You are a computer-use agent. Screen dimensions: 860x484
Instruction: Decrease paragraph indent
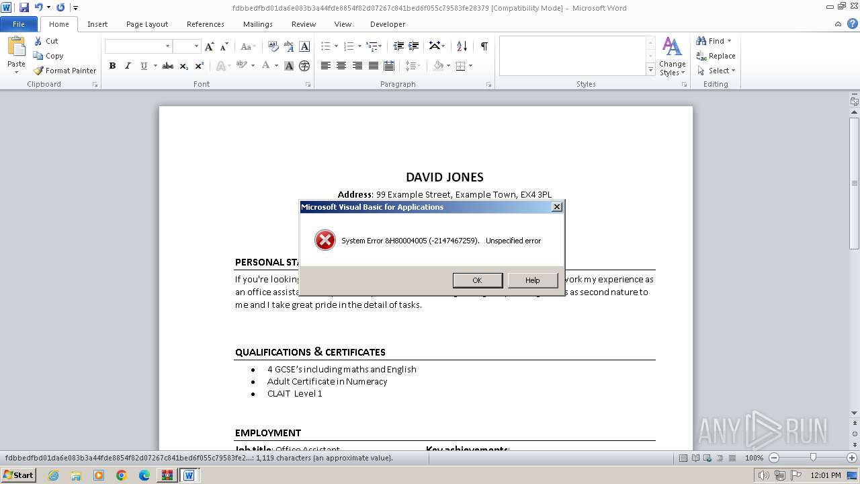[x=398, y=46]
